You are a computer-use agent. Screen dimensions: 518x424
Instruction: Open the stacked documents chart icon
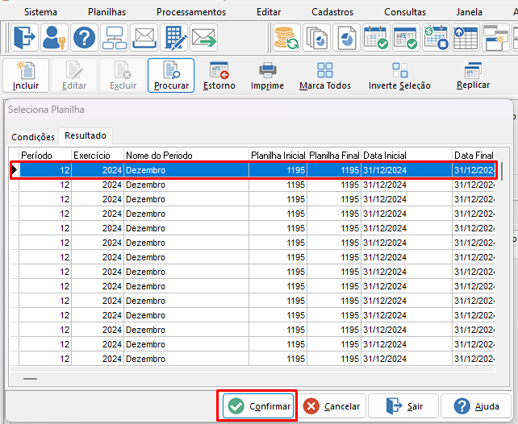point(316,37)
